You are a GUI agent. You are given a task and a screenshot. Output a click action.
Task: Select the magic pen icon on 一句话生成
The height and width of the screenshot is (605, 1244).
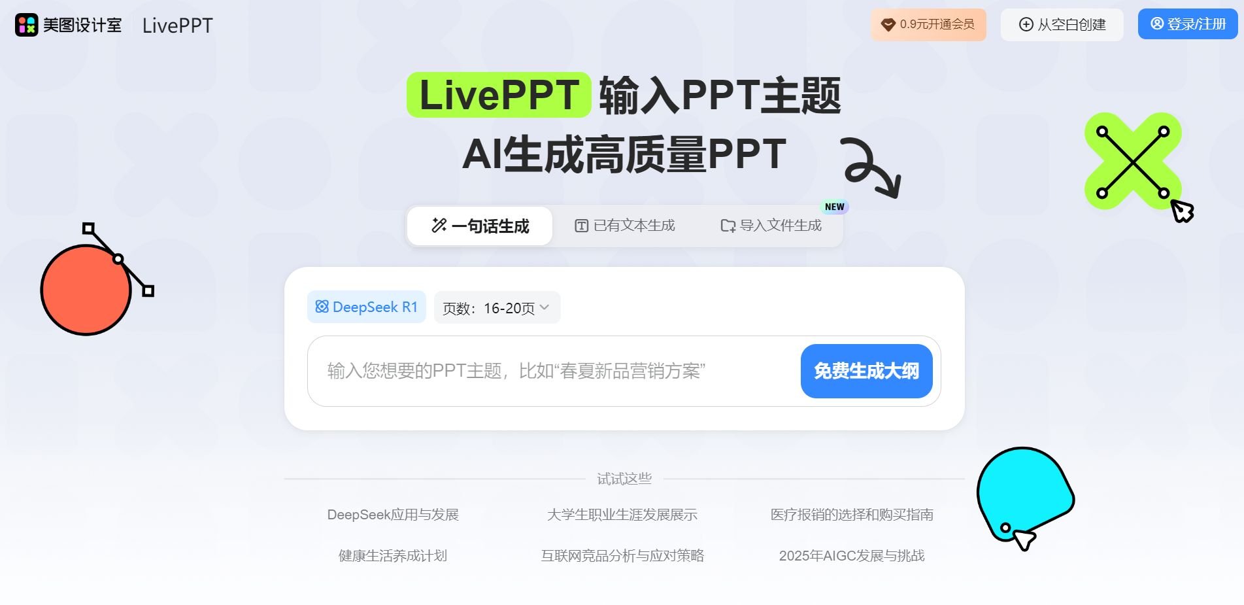coord(438,226)
